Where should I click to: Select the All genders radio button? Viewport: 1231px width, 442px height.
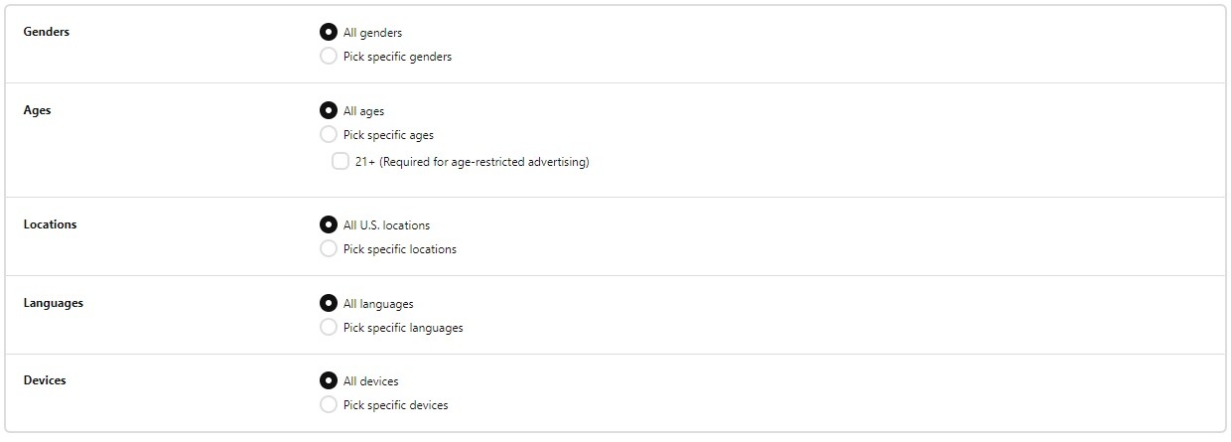pos(329,33)
